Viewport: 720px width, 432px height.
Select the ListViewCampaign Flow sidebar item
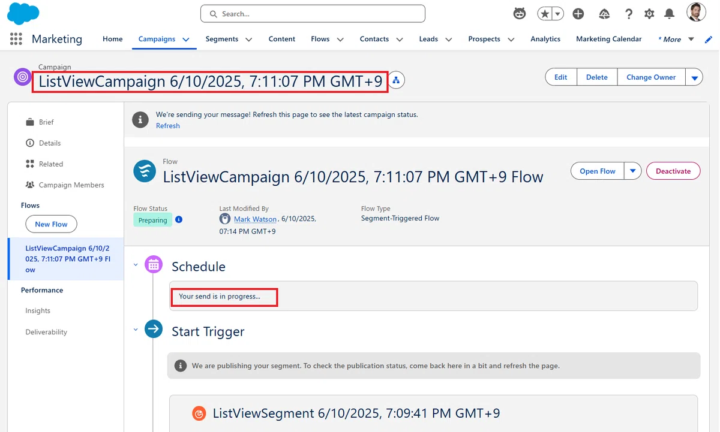[x=66, y=259]
